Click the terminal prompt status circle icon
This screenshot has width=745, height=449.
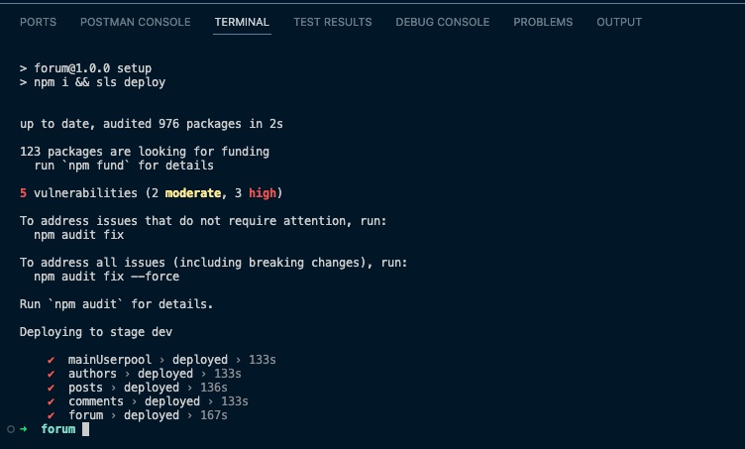pos(11,429)
